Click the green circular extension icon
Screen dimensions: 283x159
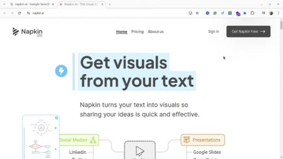pos(215,13)
